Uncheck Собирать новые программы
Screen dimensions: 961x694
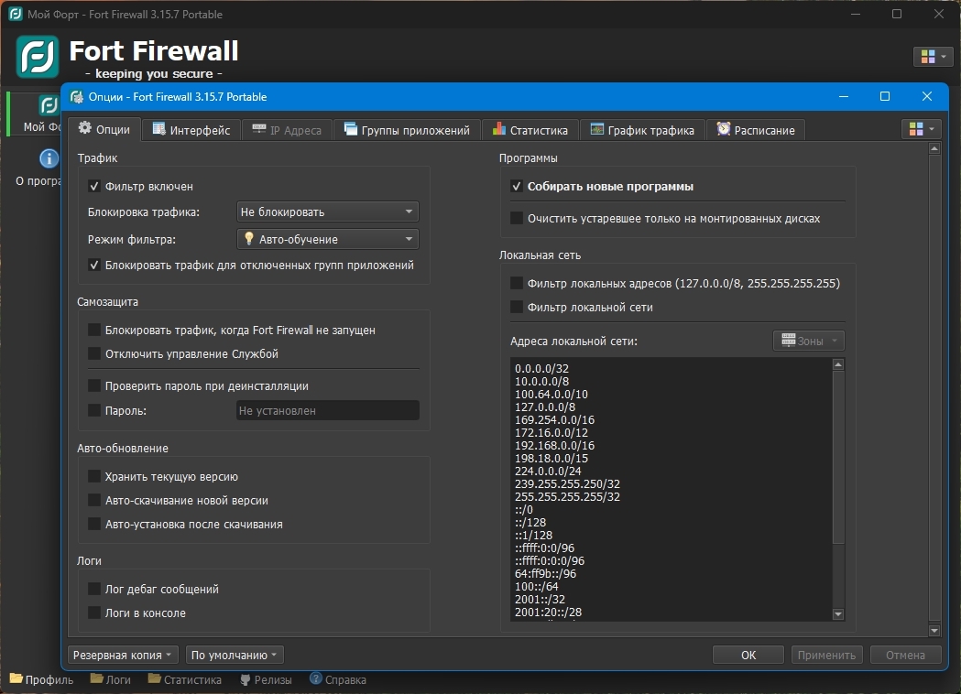tap(517, 186)
